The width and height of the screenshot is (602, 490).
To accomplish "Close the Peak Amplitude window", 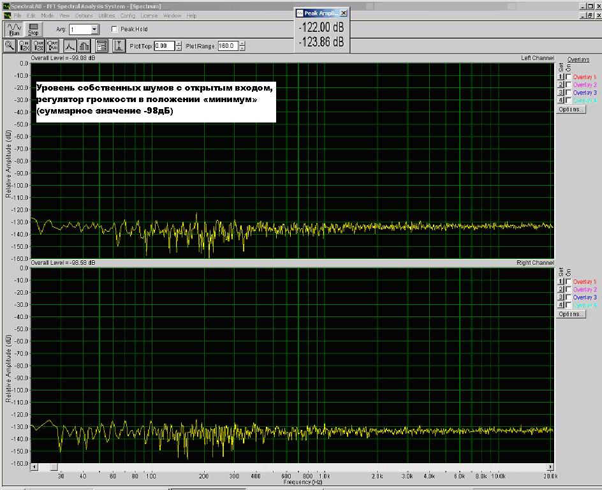I will [344, 13].
